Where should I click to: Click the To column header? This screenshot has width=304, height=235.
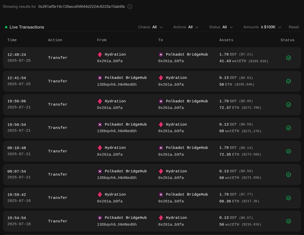point(161,40)
